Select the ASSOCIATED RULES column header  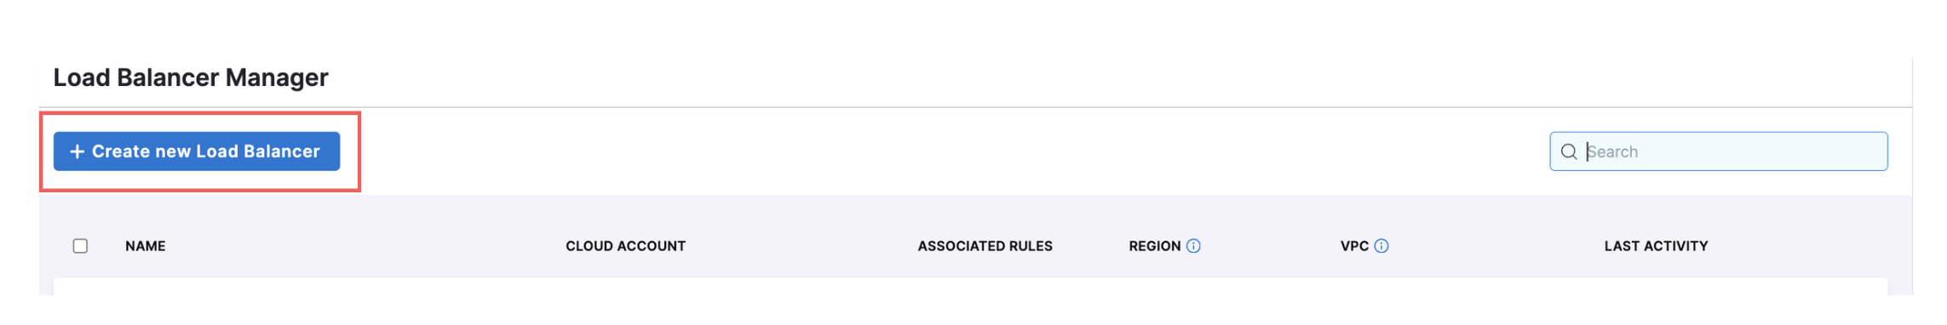coord(985,246)
